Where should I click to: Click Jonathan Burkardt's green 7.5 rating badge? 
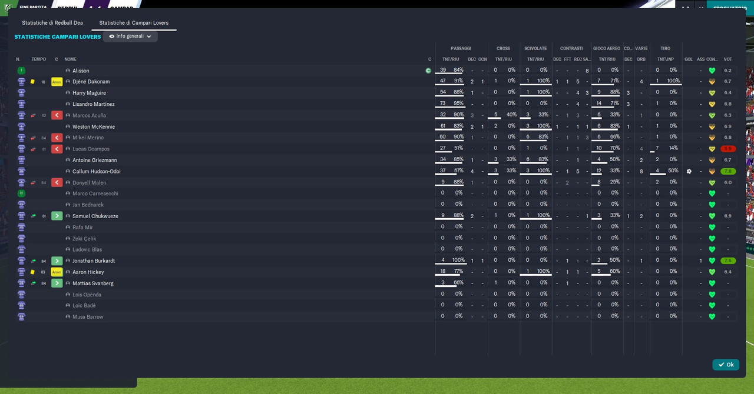728,261
